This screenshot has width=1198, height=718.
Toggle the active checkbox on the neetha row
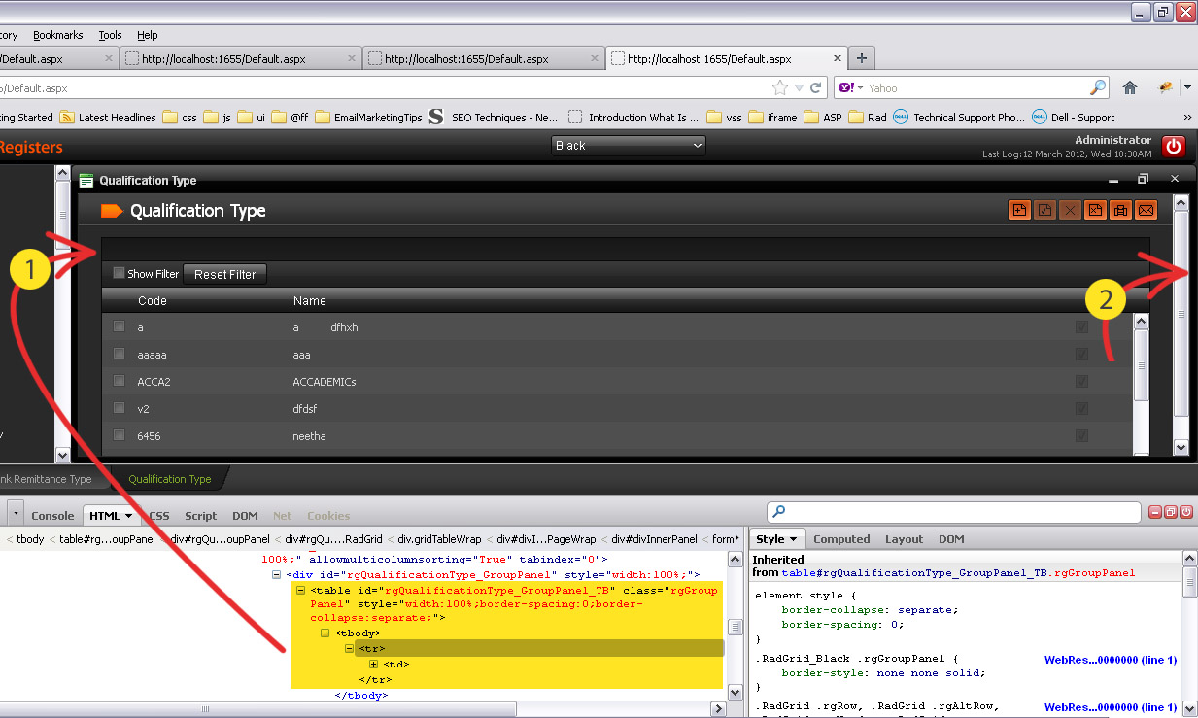pos(1081,436)
